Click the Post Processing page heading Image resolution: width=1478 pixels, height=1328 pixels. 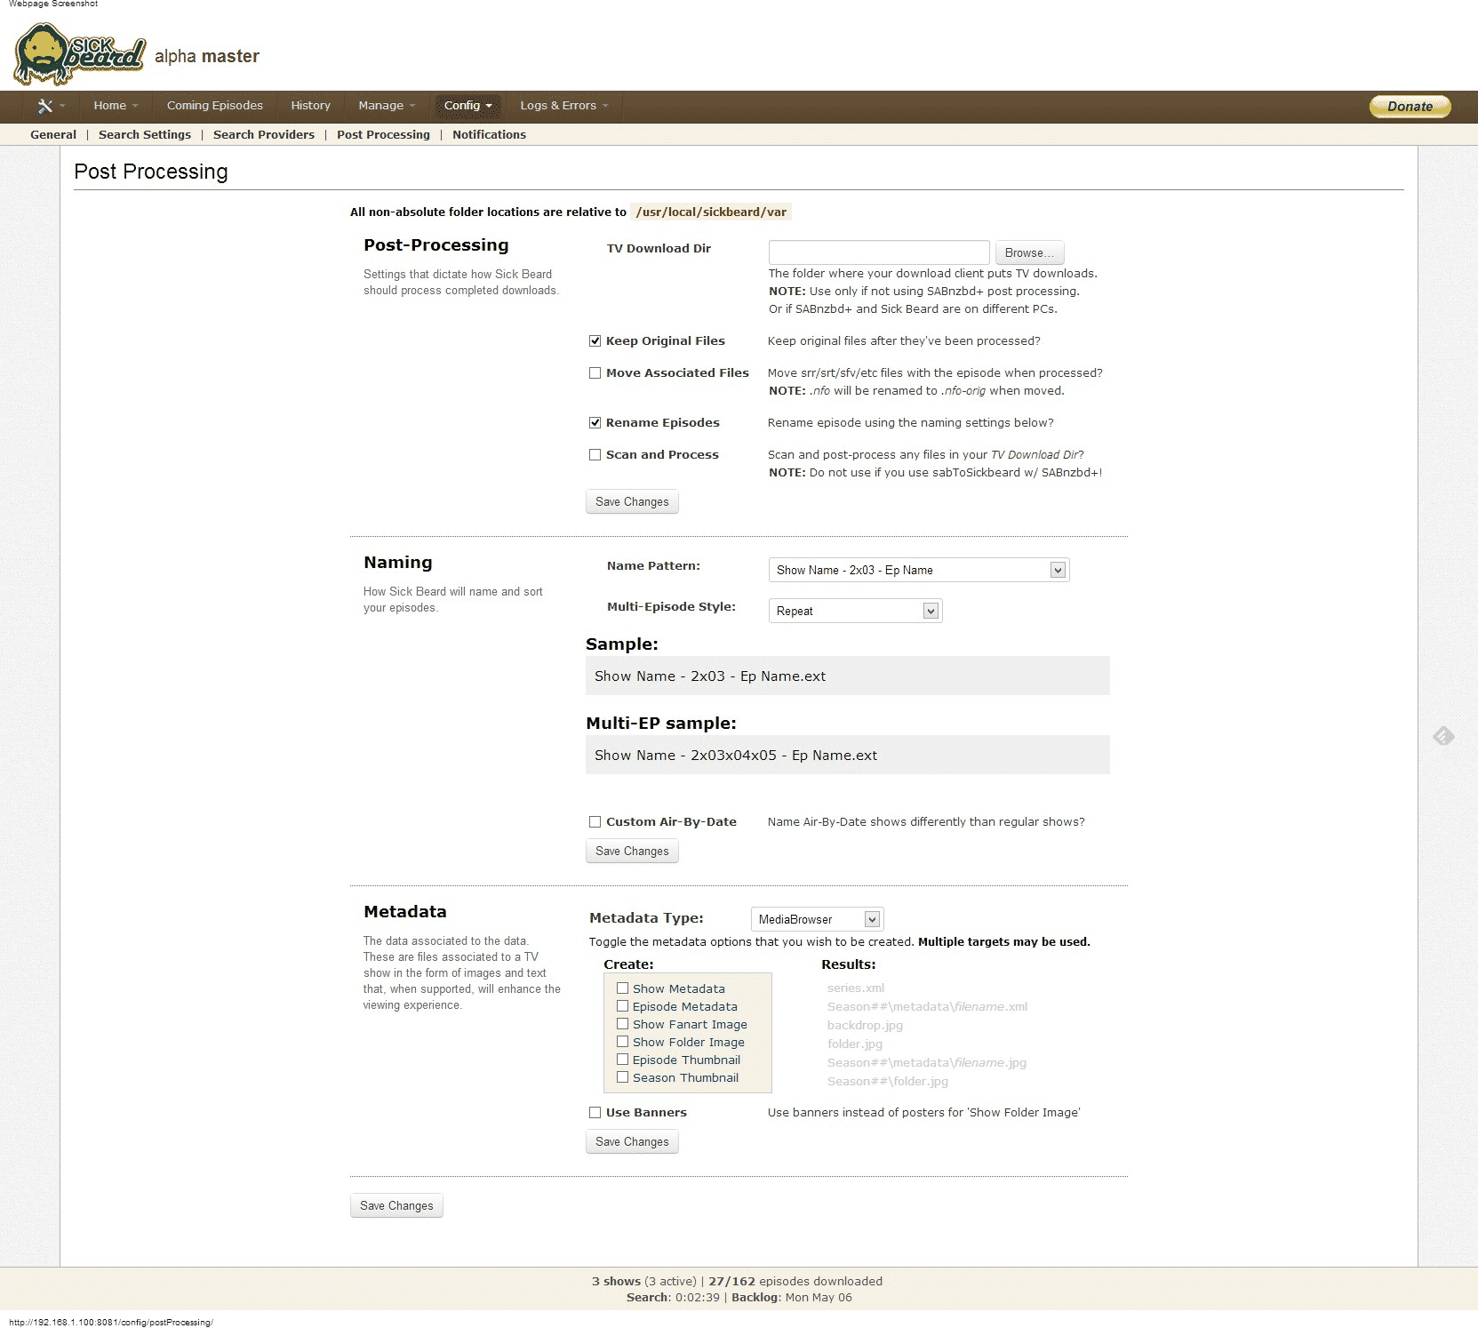click(x=151, y=172)
